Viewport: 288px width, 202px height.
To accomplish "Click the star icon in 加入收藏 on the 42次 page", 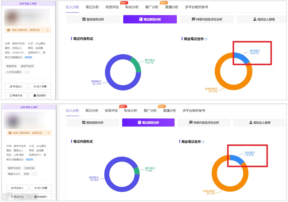I will tap(35, 86).
